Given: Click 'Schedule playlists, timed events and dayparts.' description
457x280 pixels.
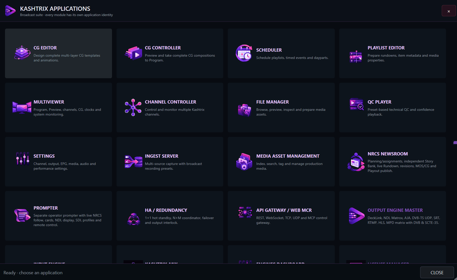Looking at the screenshot, I should 292,58.
